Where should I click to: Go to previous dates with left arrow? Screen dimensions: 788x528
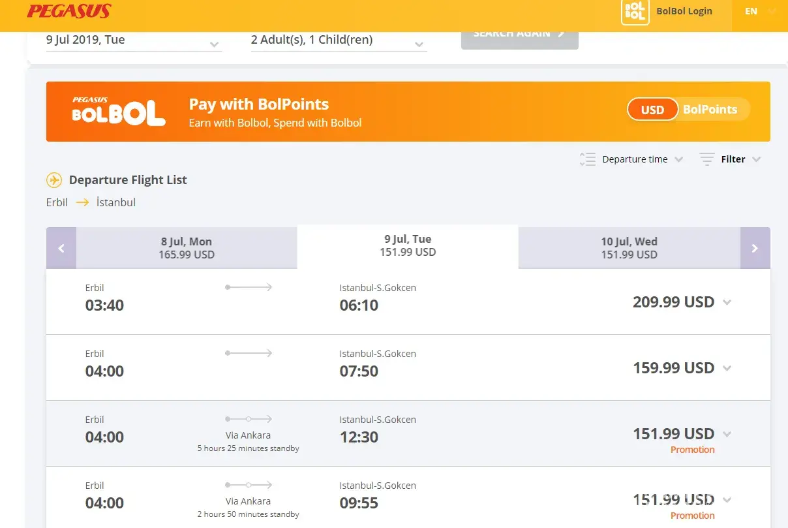[x=61, y=248]
